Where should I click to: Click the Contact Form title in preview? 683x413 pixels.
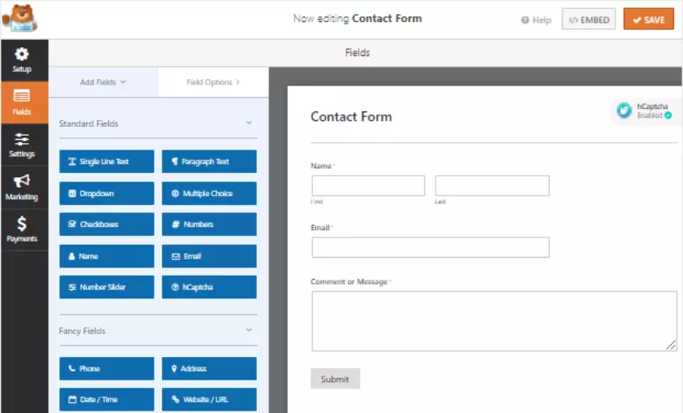[x=351, y=117]
